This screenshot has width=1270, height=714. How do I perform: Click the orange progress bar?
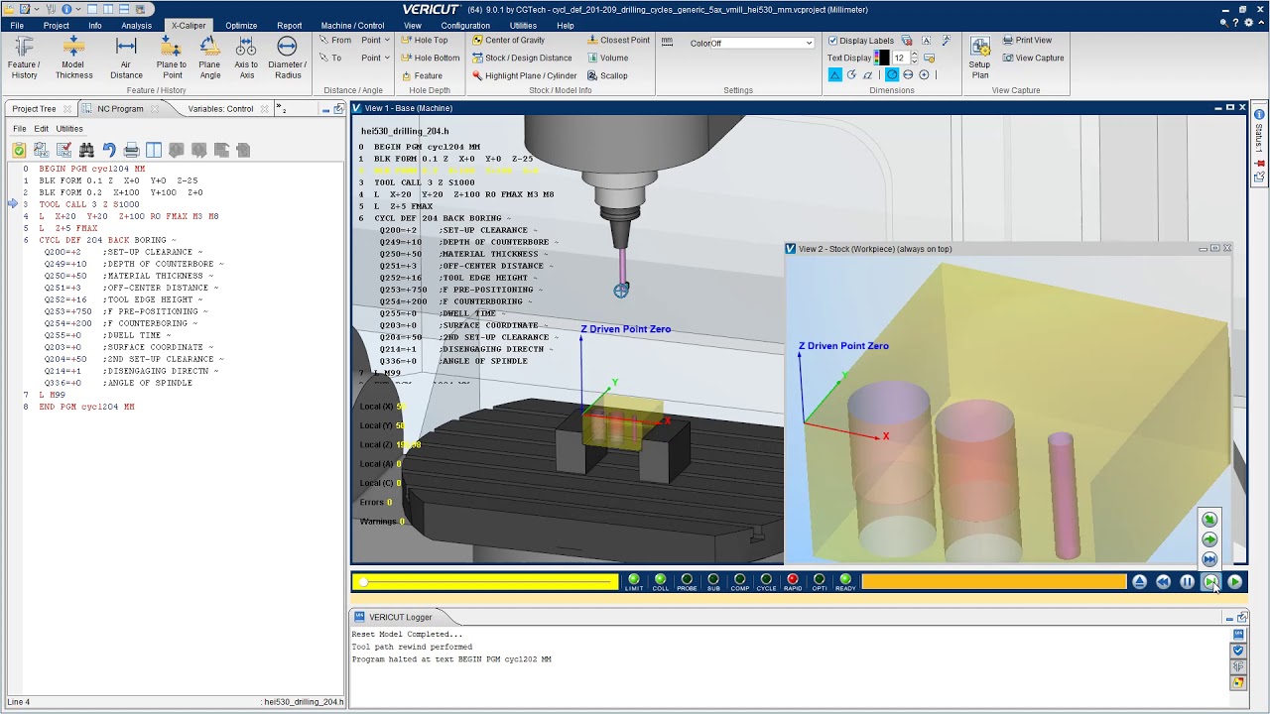[x=994, y=582]
